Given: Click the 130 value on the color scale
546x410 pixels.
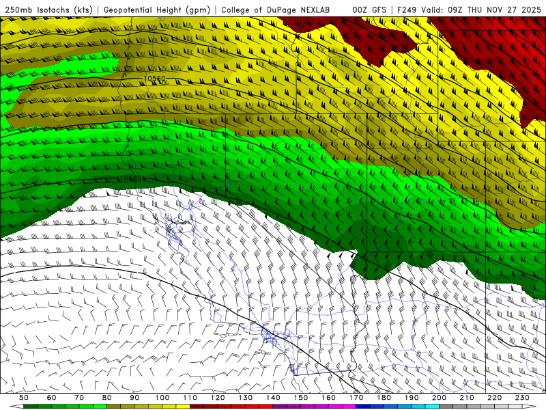Looking at the screenshot, I should tap(246, 398).
